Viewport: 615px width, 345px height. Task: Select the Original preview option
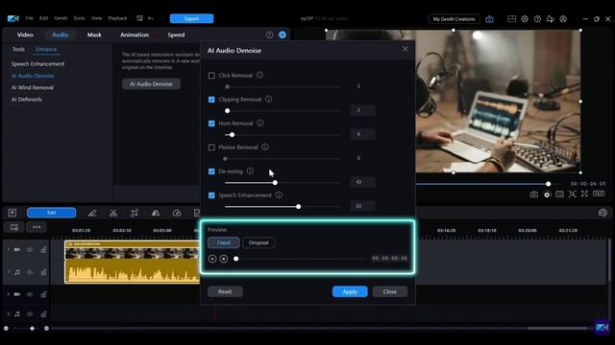(x=258, y=242)
